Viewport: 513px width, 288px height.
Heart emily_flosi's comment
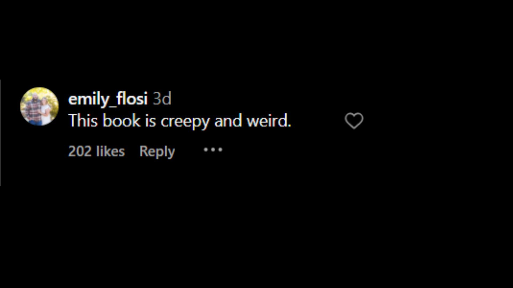point(354,121)
